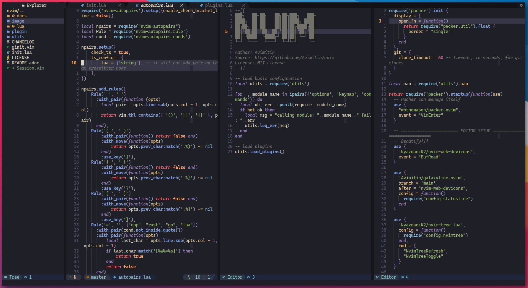This screenshot has width=528, height=288.
Task: Click the vim icon in the Editor 4 status line
Action: 378,277
